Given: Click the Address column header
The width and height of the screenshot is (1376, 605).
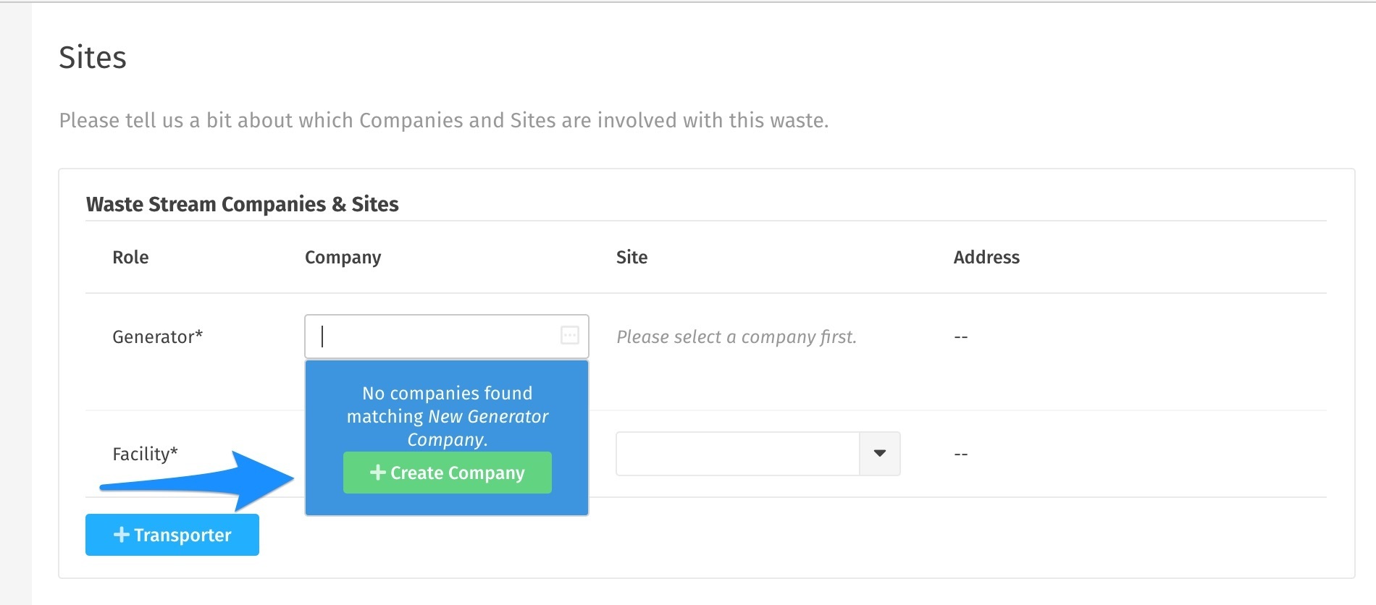Looking at the screenshot, I should [x=986, y=257].
